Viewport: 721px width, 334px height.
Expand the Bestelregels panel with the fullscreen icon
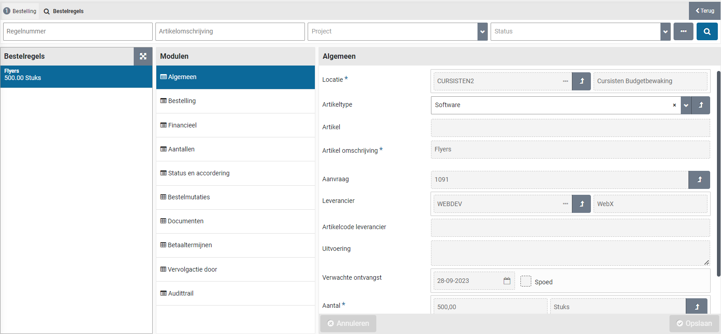143,56
